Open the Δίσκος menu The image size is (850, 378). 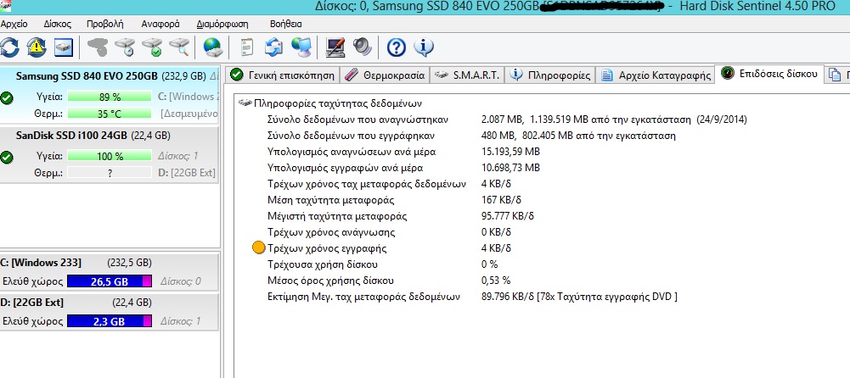[x=58, y=24]
